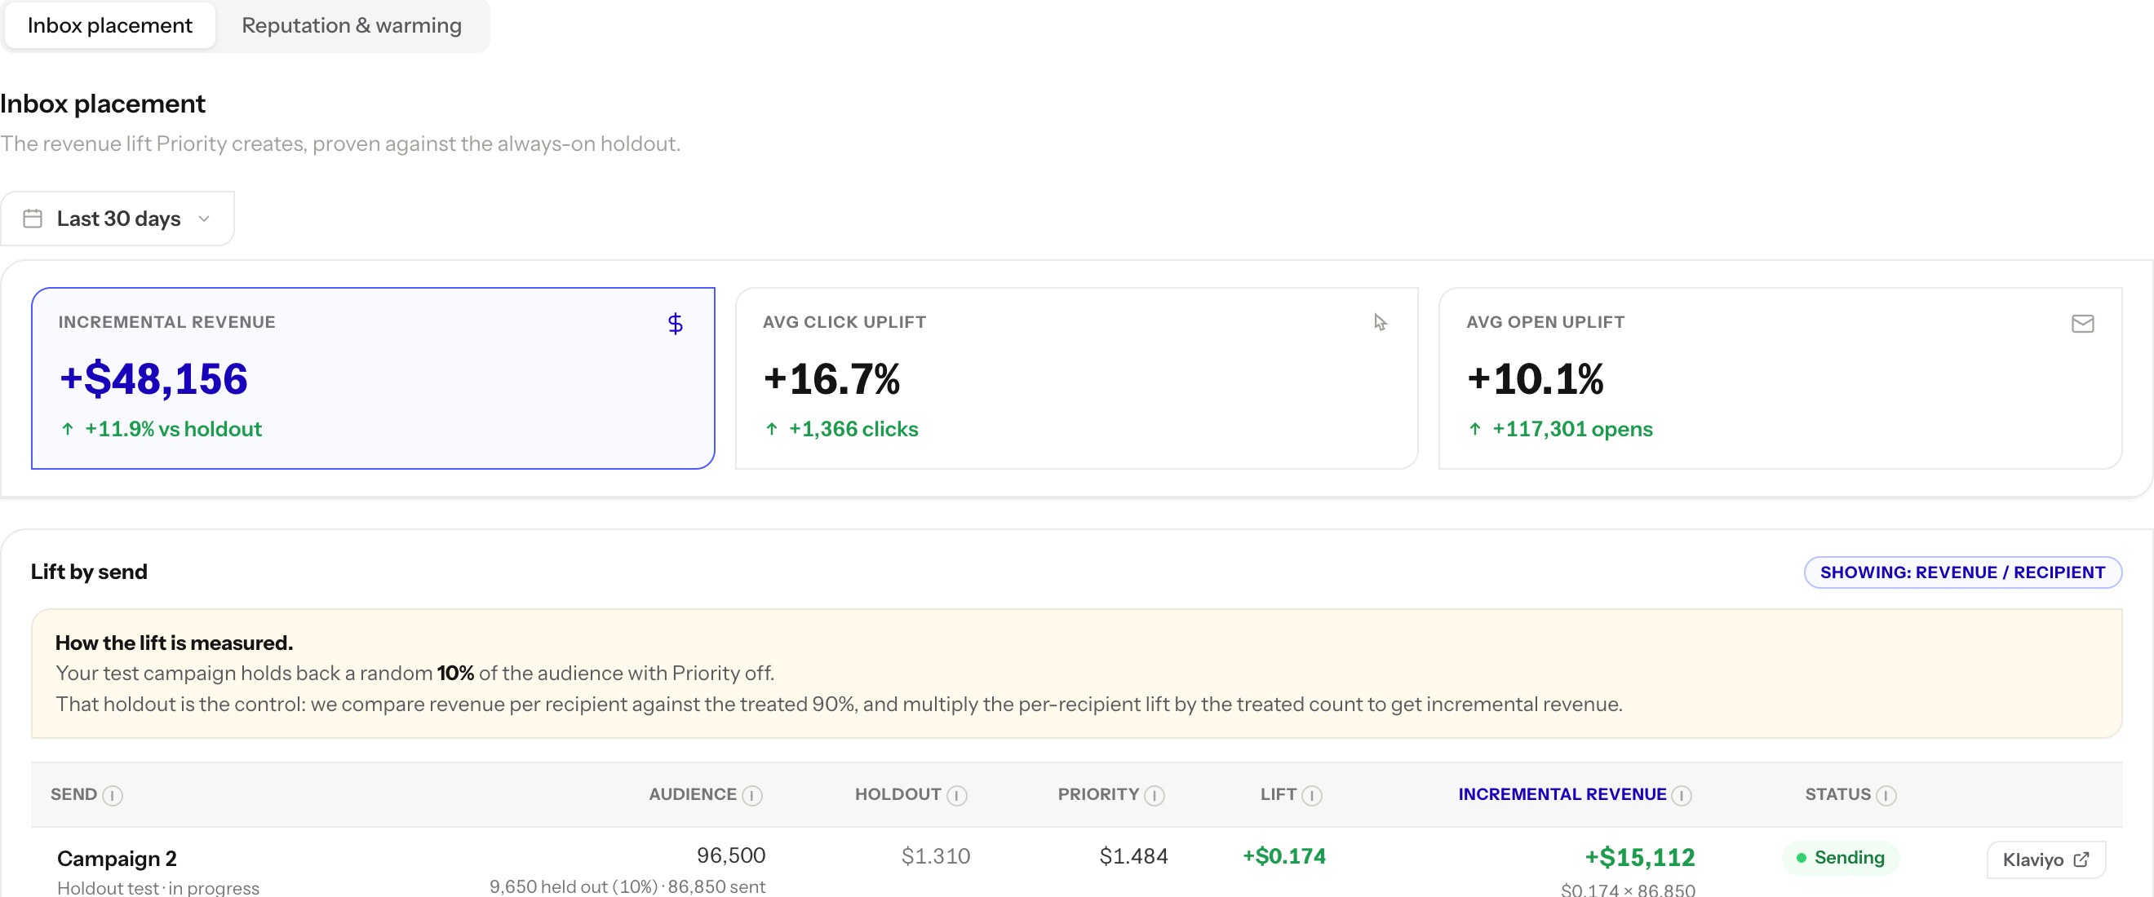Click the Campaign 2 row title

tap(116, 859)
